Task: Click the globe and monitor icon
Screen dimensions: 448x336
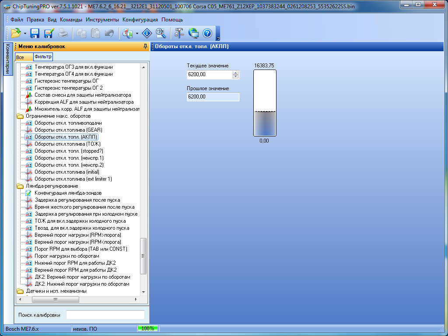Action: tap(193, 33)
